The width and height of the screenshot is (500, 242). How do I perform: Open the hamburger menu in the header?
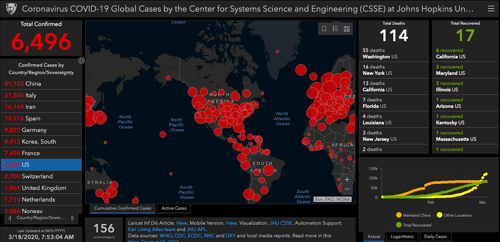pos(491,9)
